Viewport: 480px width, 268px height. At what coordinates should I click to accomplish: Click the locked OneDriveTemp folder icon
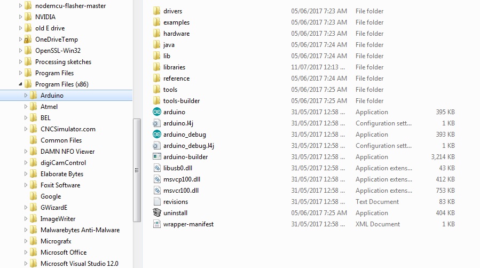click(x=28, y=40)
